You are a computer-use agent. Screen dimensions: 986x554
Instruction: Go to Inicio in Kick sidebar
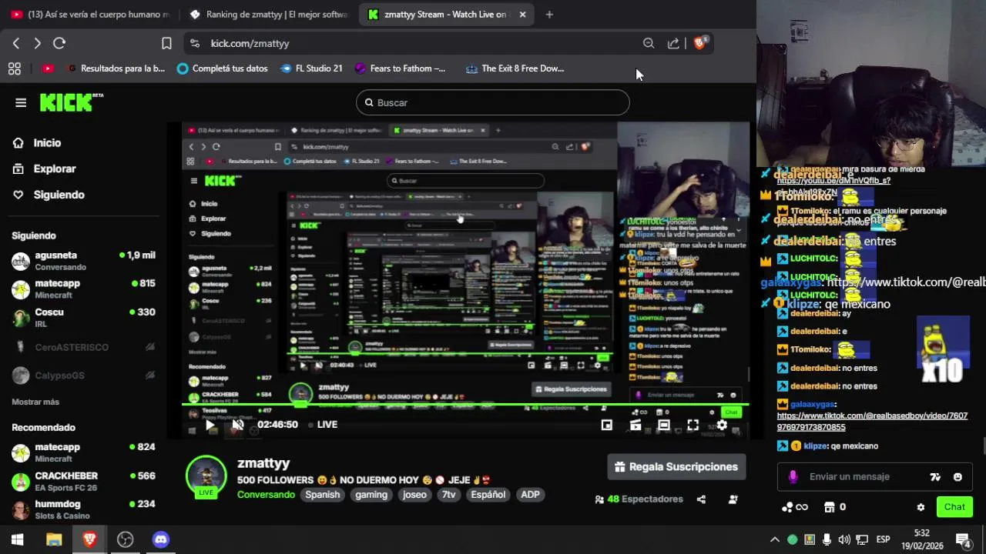click(37, 142)
